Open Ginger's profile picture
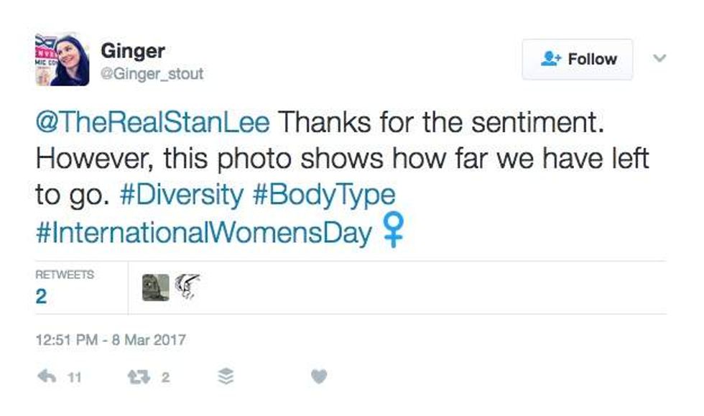 coord(62,59)
